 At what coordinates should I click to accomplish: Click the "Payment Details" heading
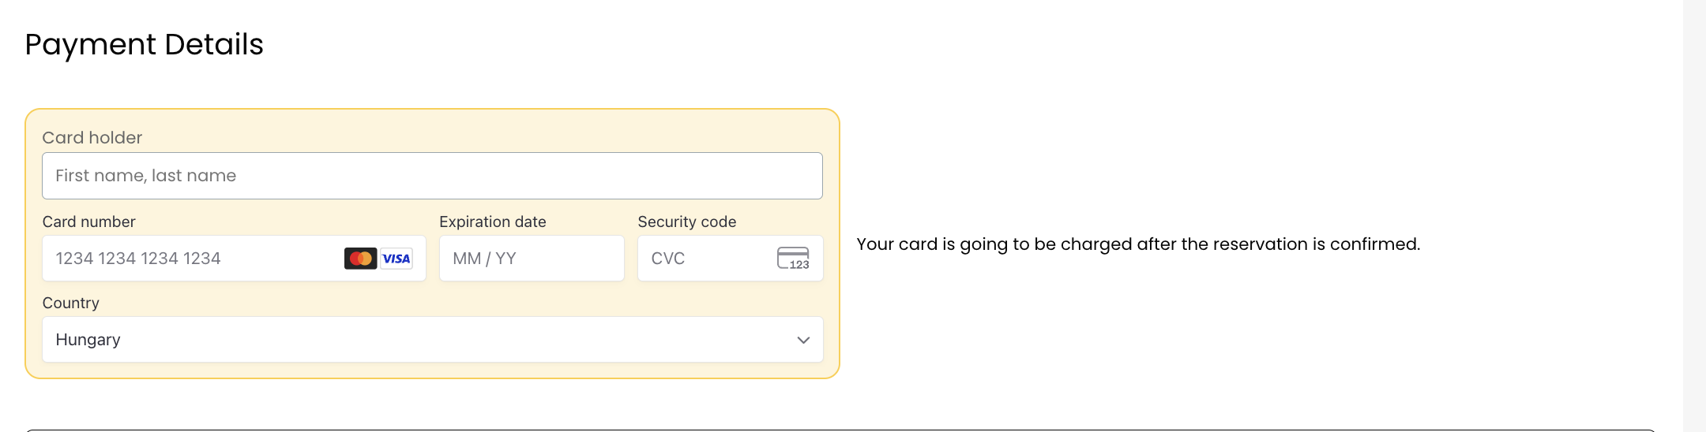(145, 45)
